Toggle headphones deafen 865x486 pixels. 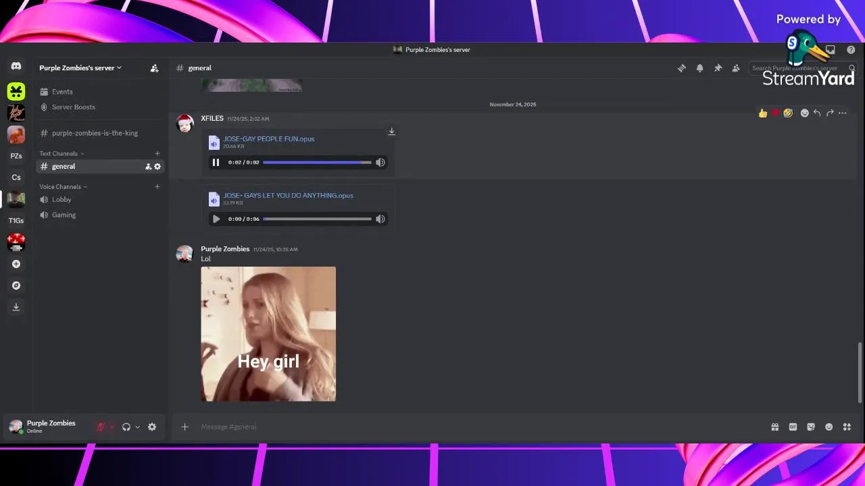click(x=126, y=427)
